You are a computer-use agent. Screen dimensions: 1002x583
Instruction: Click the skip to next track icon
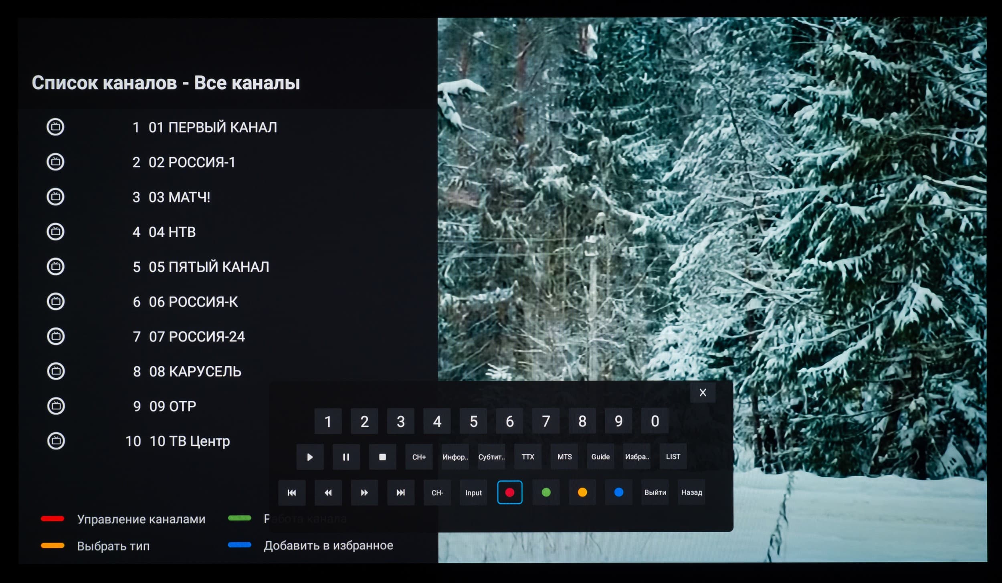400,492
